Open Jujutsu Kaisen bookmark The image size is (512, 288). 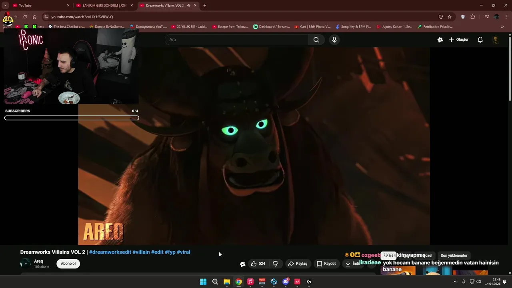click(394, 27)
